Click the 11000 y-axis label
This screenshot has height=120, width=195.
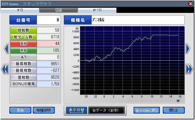pos(76,31)
